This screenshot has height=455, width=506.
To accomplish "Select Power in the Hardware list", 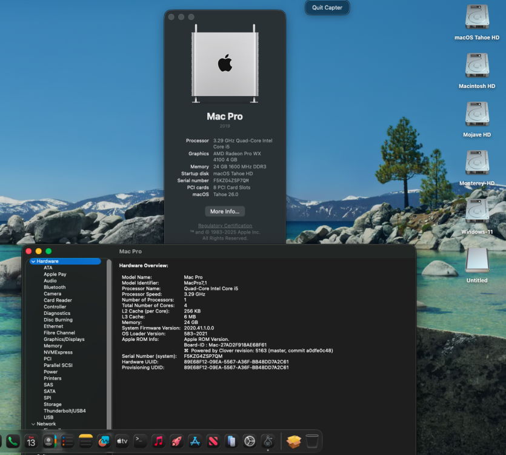I will 51,372.
